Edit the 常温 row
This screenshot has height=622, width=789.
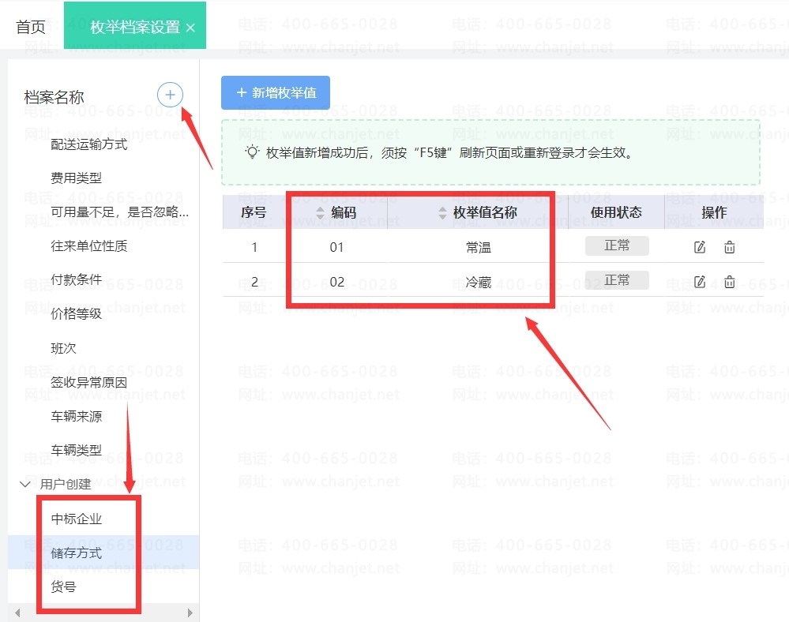pos(700,247)
